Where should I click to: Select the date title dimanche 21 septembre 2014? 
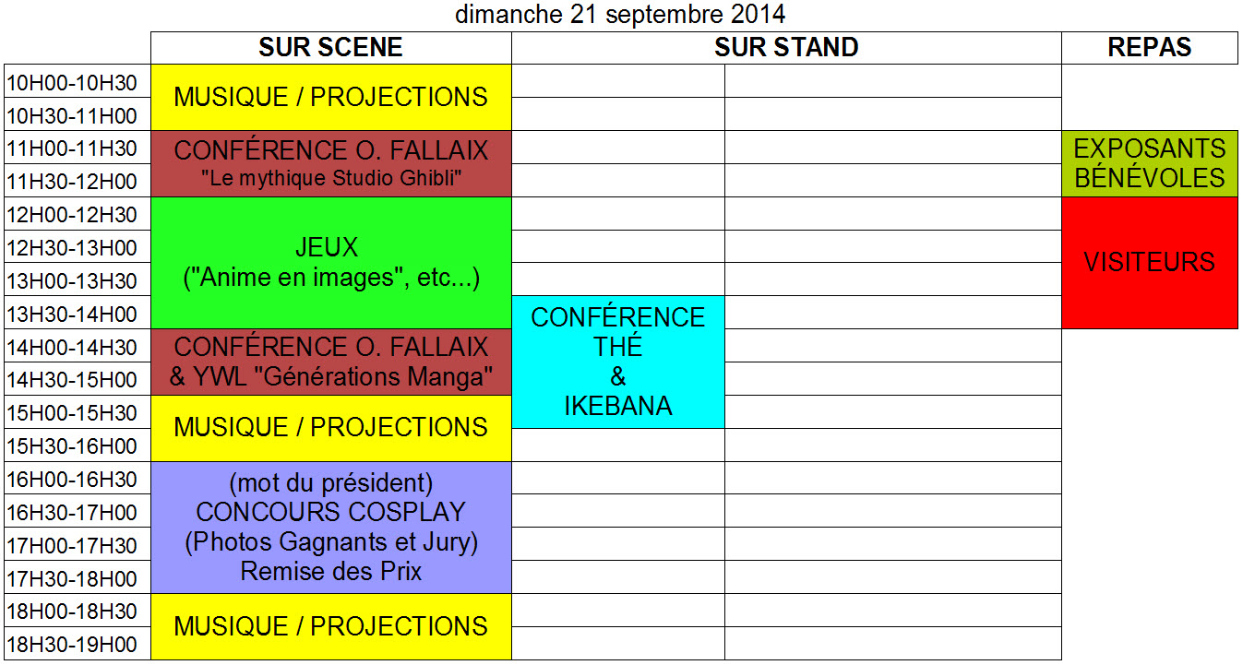[620, 15]
